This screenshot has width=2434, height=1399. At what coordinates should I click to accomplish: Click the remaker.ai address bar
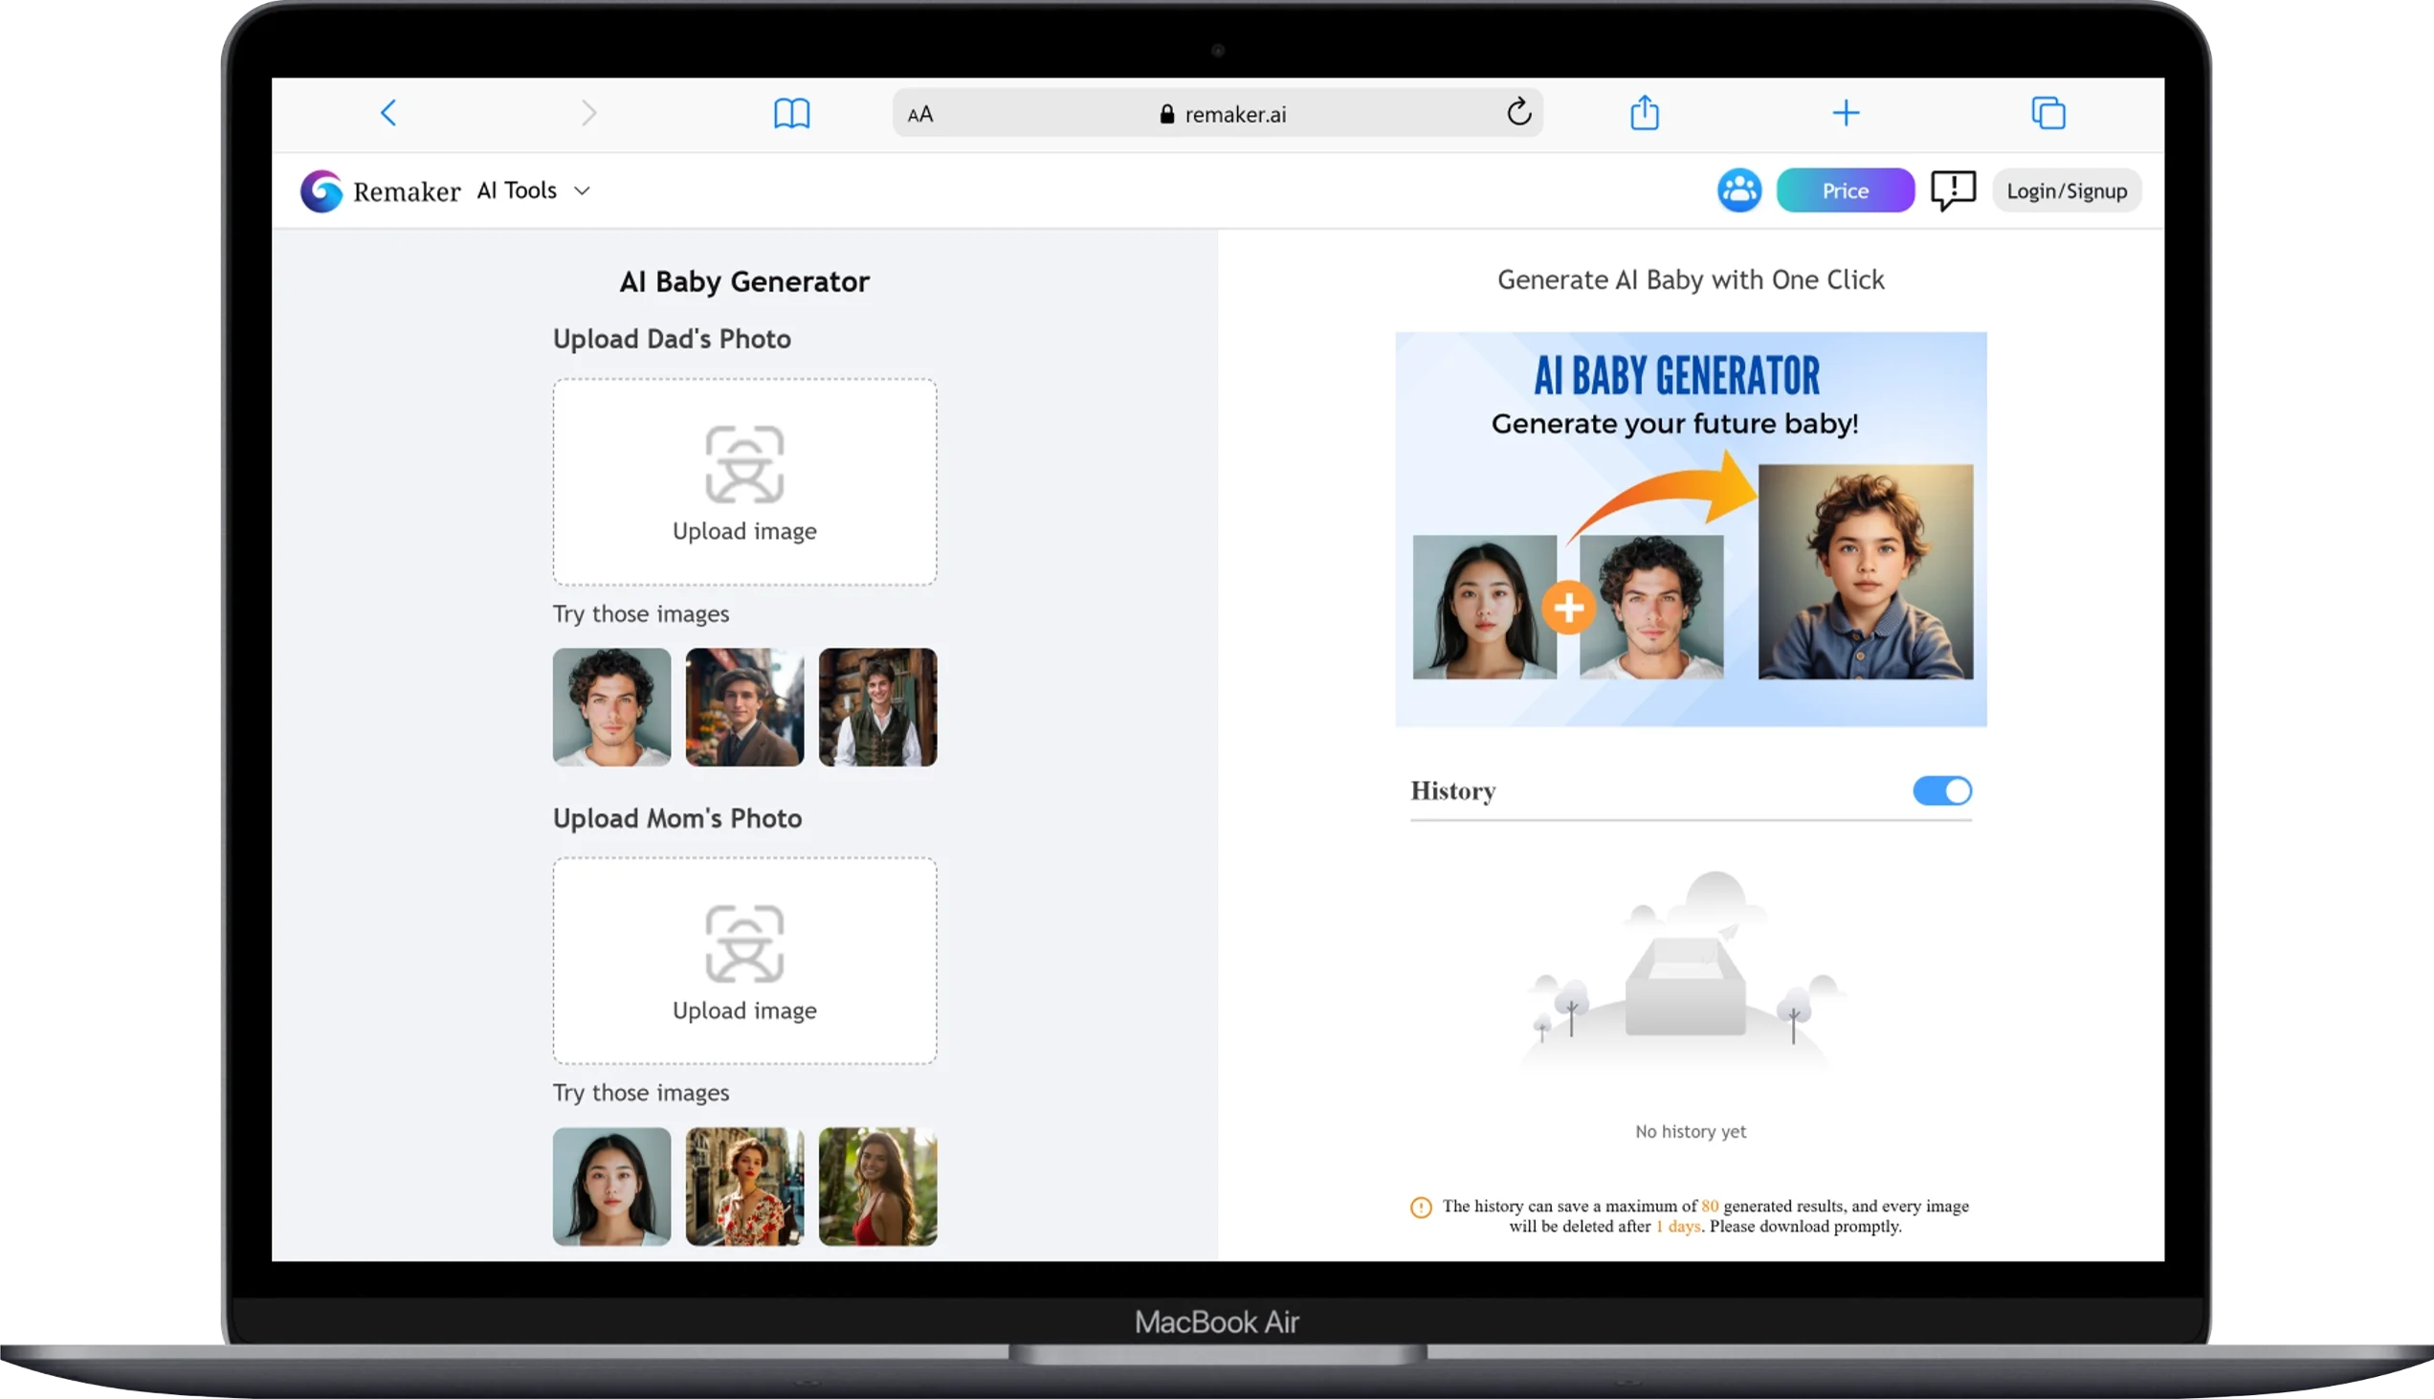point(1217,113)
